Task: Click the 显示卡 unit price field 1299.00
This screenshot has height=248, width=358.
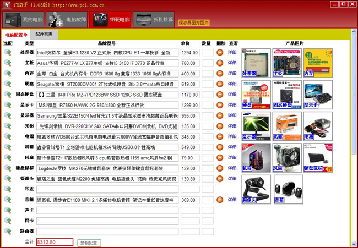Action: [190, 105]
